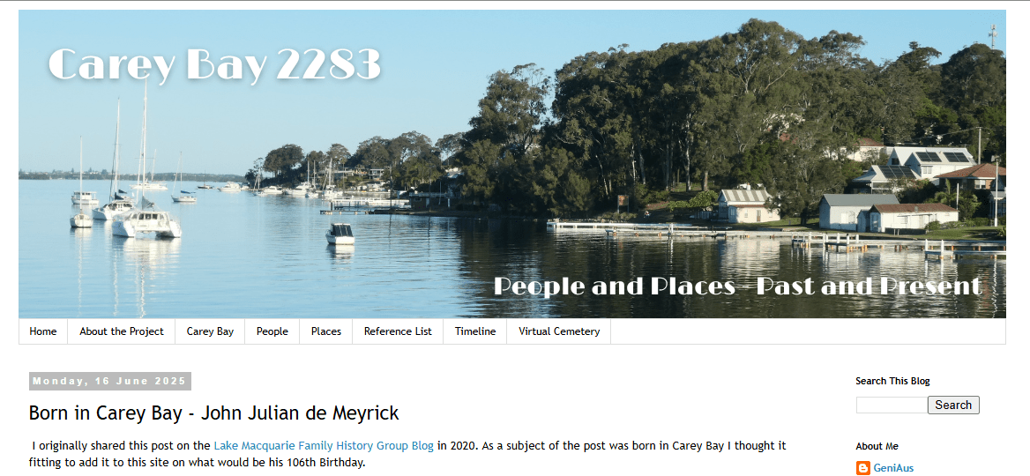Viewport: 1030px width, 476px height.
Task: Select the People navigation tab
Action: [272, 331]
